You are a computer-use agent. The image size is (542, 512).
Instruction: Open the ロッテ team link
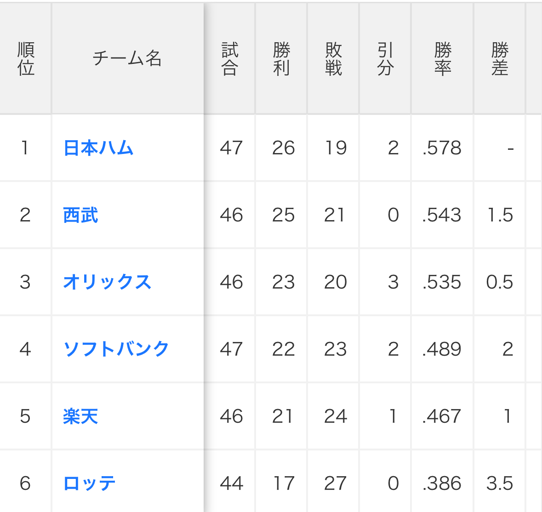tap(90, 484)
